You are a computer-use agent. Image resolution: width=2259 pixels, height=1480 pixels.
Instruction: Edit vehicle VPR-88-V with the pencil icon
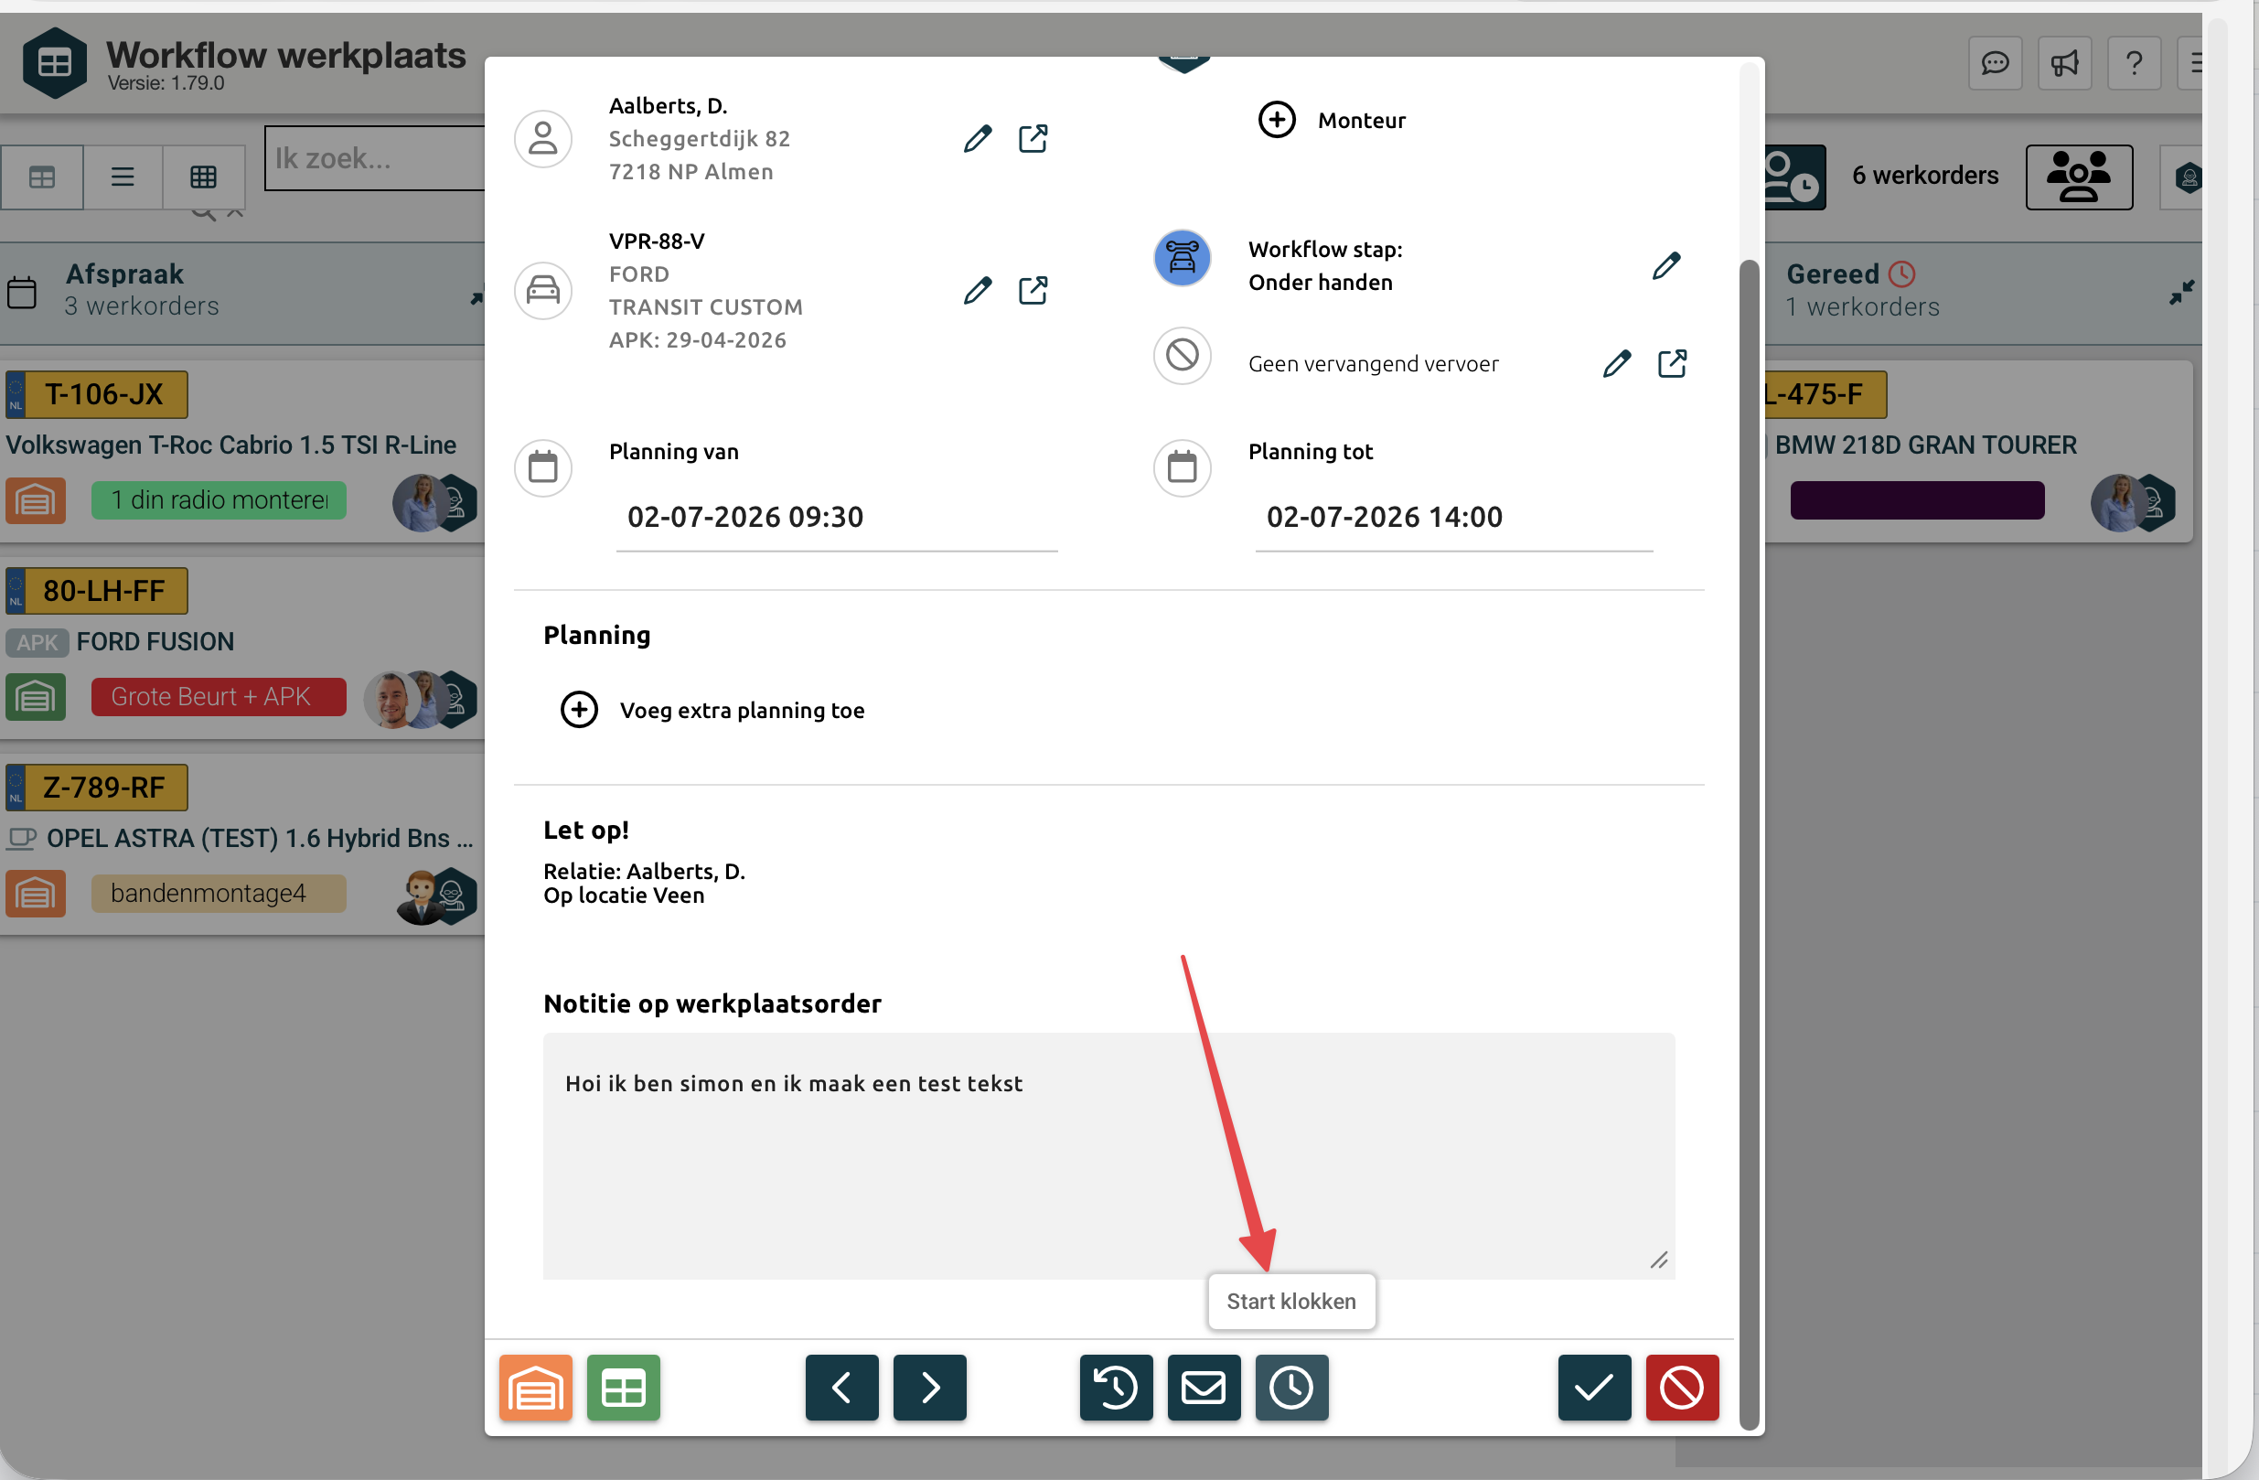978,291
